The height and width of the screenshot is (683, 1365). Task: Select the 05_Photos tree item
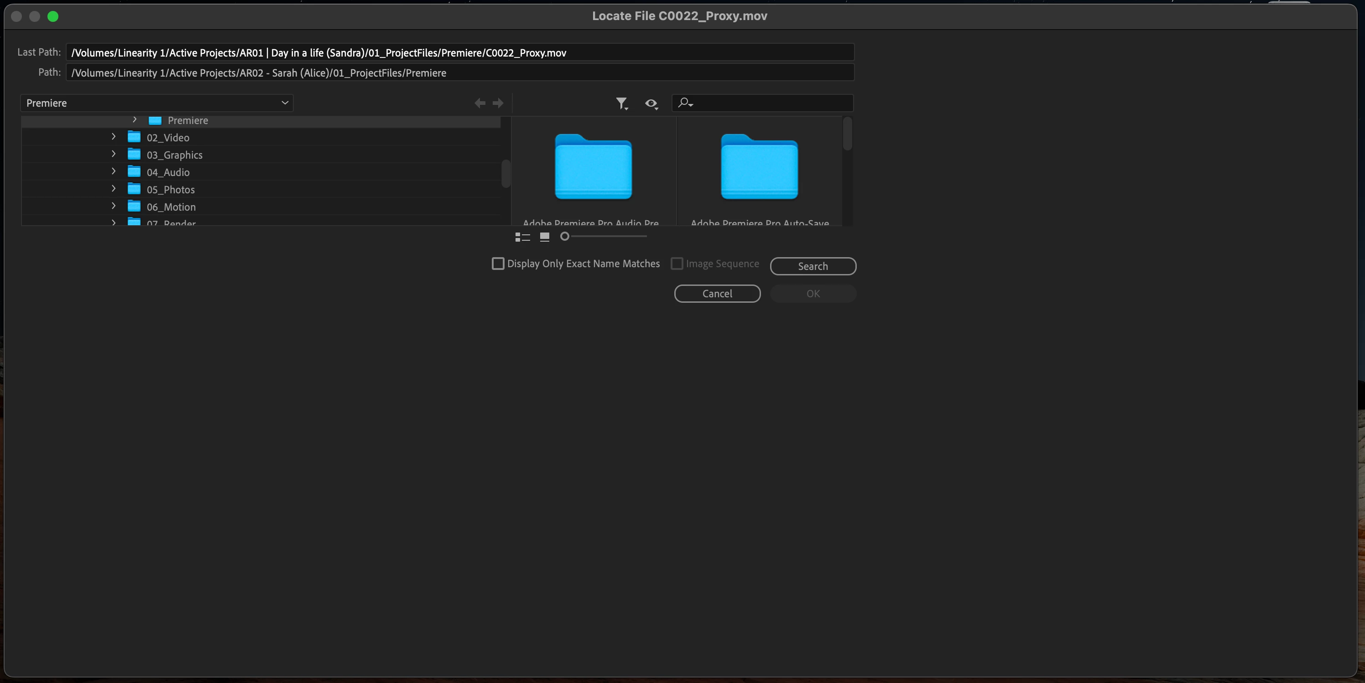(x=171, y=190)
